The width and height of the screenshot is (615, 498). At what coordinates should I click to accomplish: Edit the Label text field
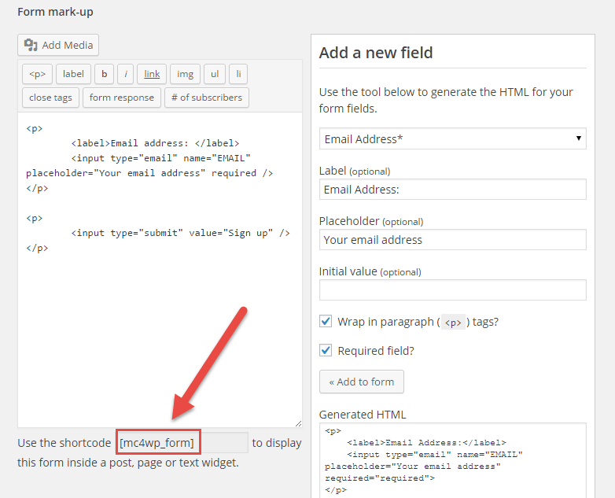tap(453, 190)
